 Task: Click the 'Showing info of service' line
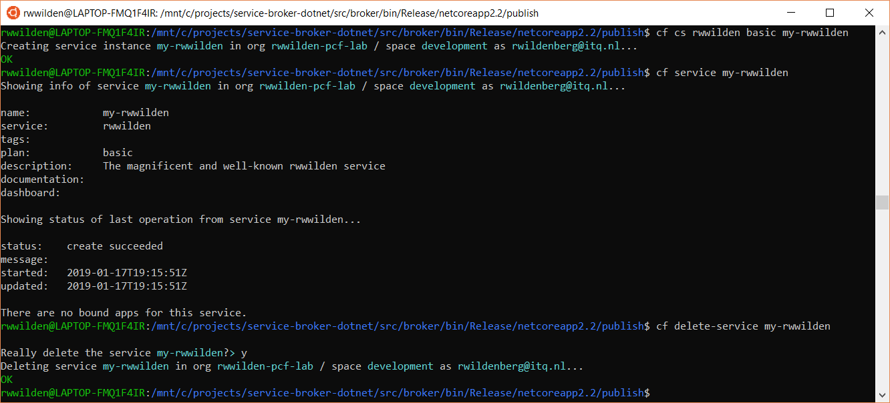[313, 86]
